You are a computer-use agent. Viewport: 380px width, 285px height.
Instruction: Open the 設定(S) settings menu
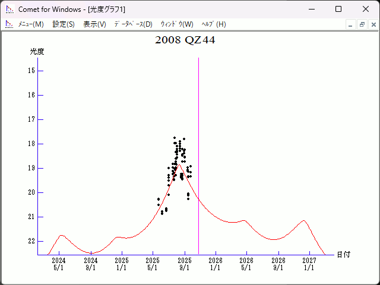click(x=64, y=24)
